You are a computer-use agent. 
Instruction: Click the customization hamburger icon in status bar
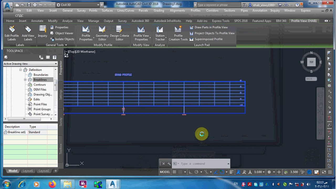[x=330, y=172]
